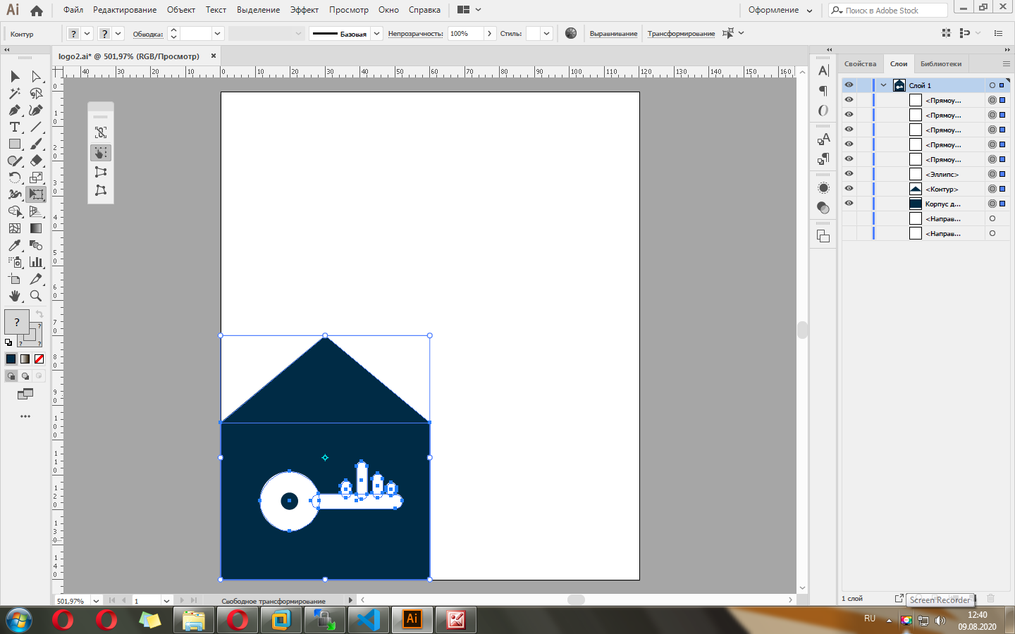
Task: Open the Pathfinder panel icon
Action: (823, 236)
